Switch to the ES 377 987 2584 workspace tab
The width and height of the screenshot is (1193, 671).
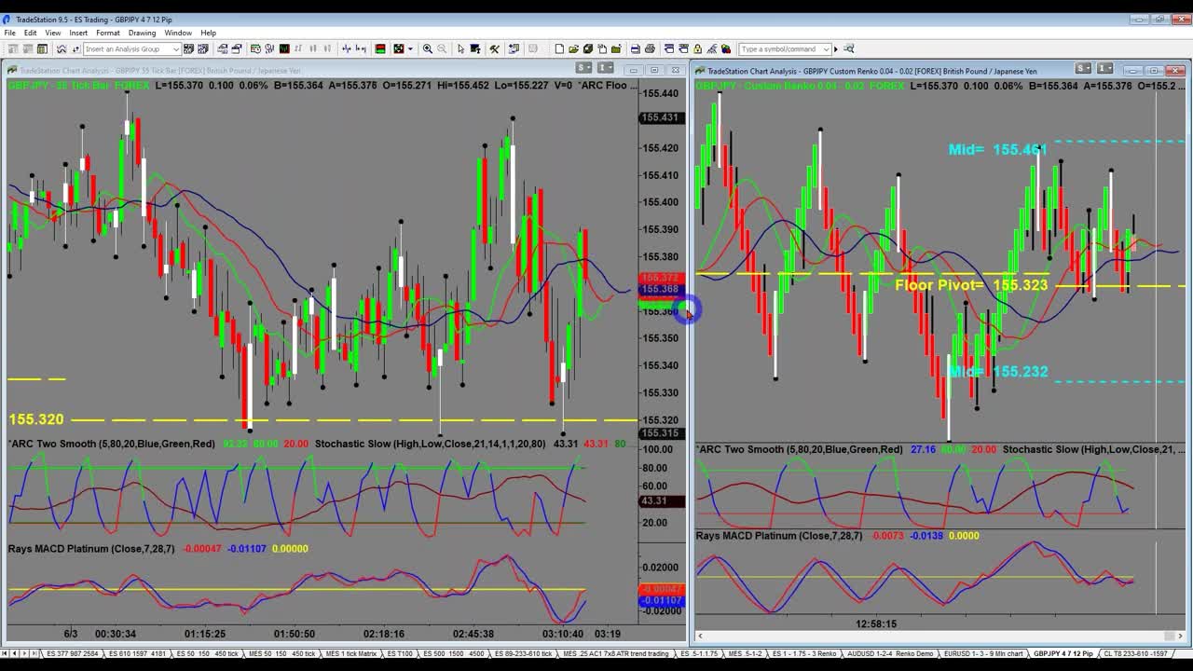pos(73,653)
